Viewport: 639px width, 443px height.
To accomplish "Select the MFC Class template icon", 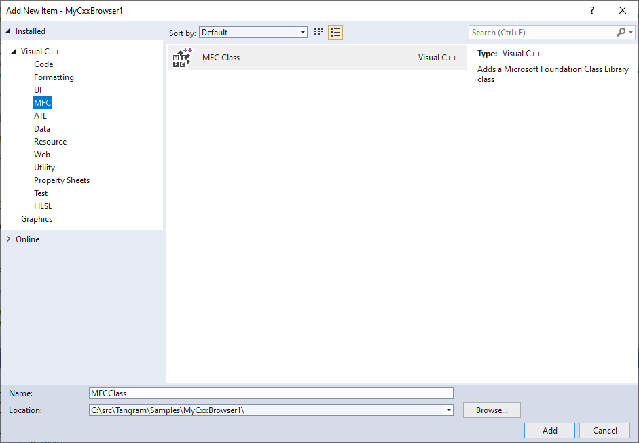I will pyautogui.click(x=181, y=57).
